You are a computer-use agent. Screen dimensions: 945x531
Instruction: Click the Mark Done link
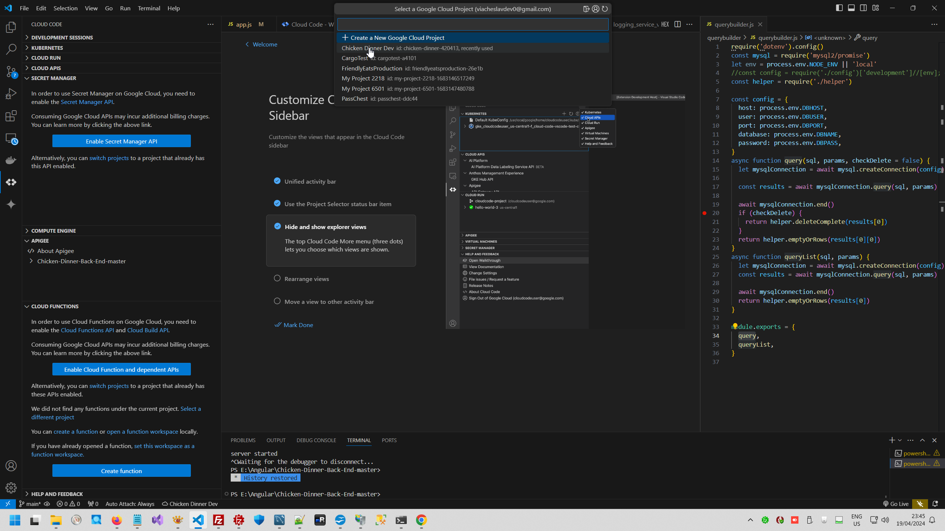(x=298, y=325)
